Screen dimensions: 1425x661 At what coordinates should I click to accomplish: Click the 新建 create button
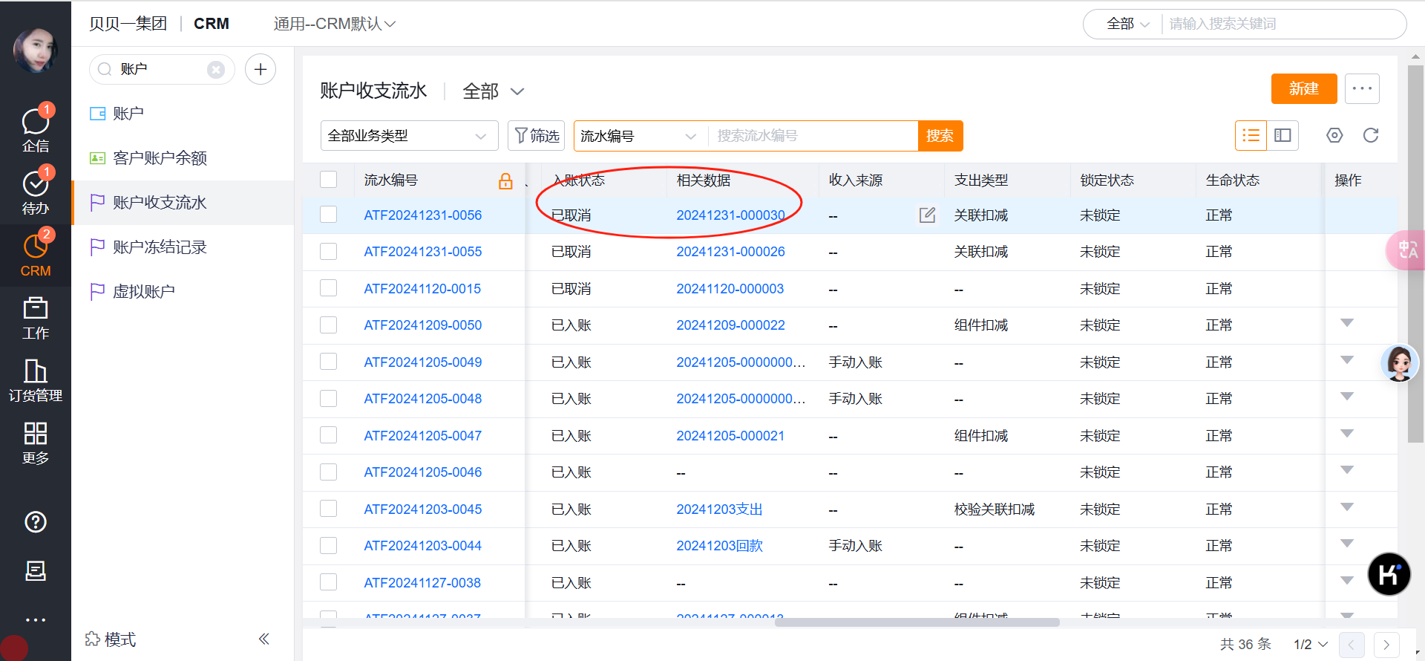[1304, 88]
